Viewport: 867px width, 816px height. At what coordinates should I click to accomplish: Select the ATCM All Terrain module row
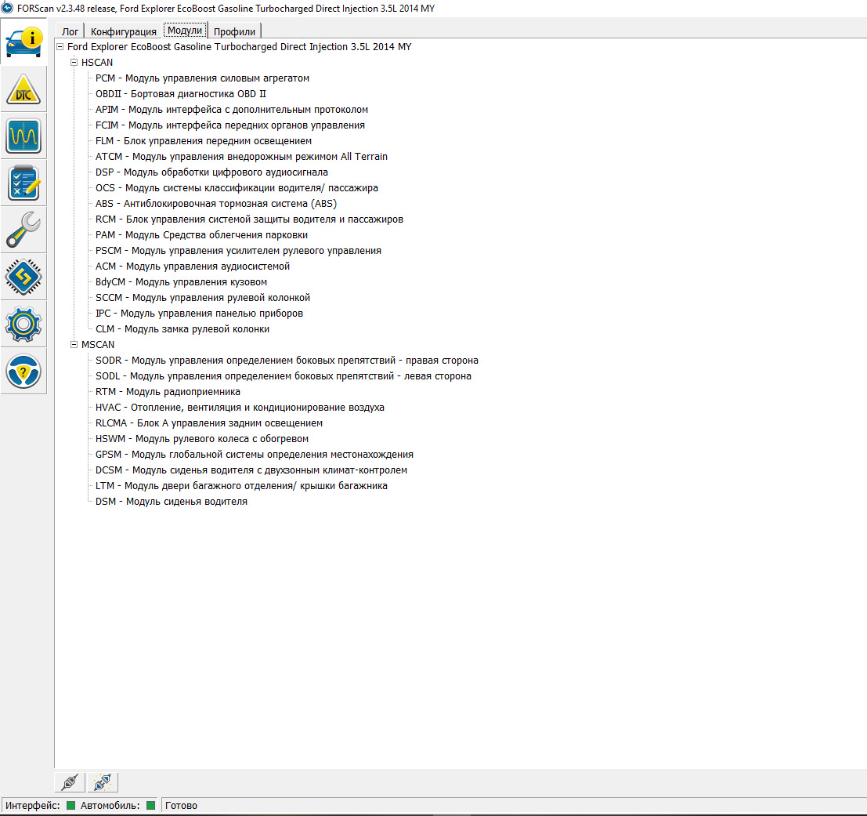point(242,157)
